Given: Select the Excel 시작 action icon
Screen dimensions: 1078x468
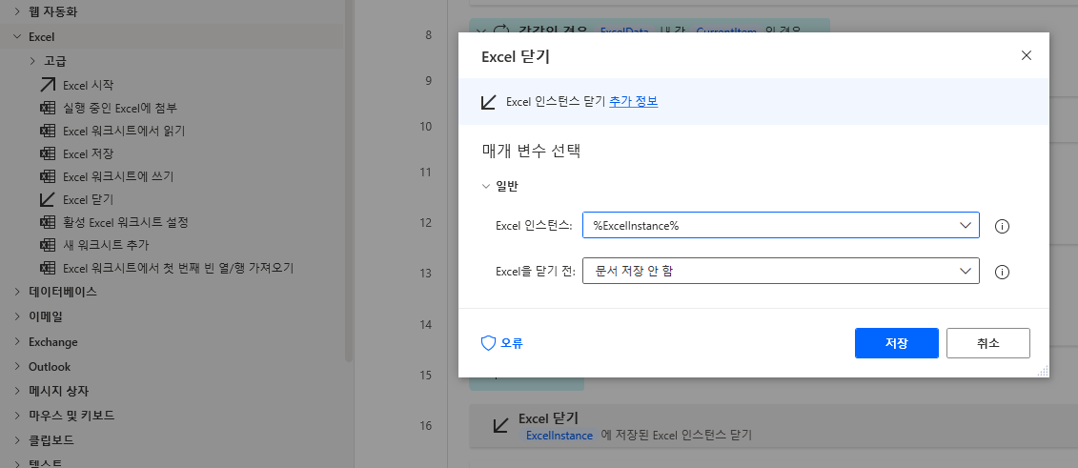Looking at the screenshot, I should tap(48, 85).
